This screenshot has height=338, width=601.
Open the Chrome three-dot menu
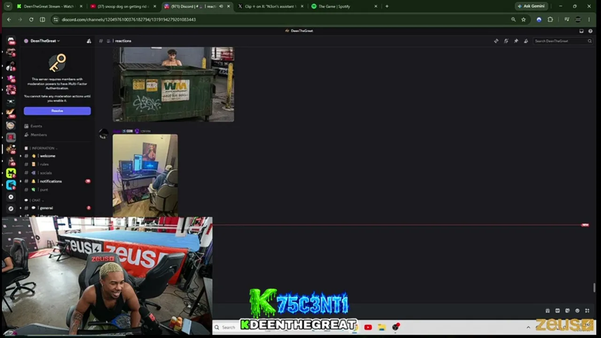click(x=589, y=19)
